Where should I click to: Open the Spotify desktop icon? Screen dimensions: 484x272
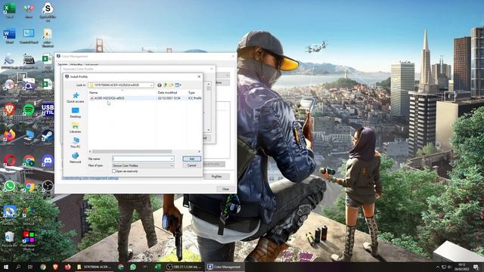pyautogui.click(x=29, y=110)
